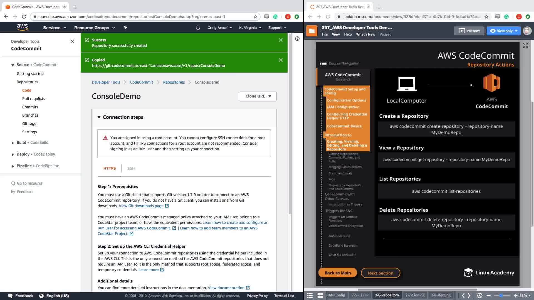Open the N. Virginia region dropdown
534x300 pixels.
250,28
